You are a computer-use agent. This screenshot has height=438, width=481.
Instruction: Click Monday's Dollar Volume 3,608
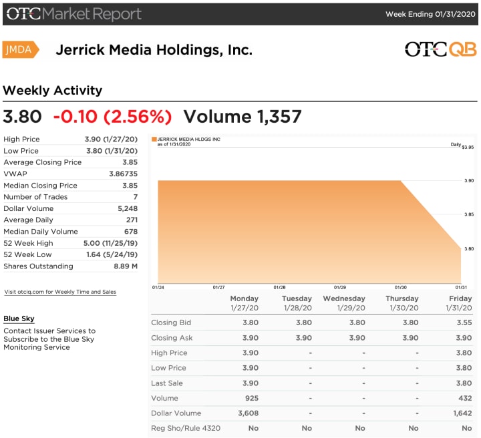click(248, 413)
